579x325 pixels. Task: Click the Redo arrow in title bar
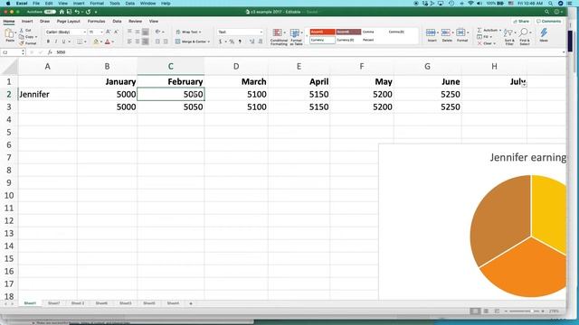(x=88, y=12)
